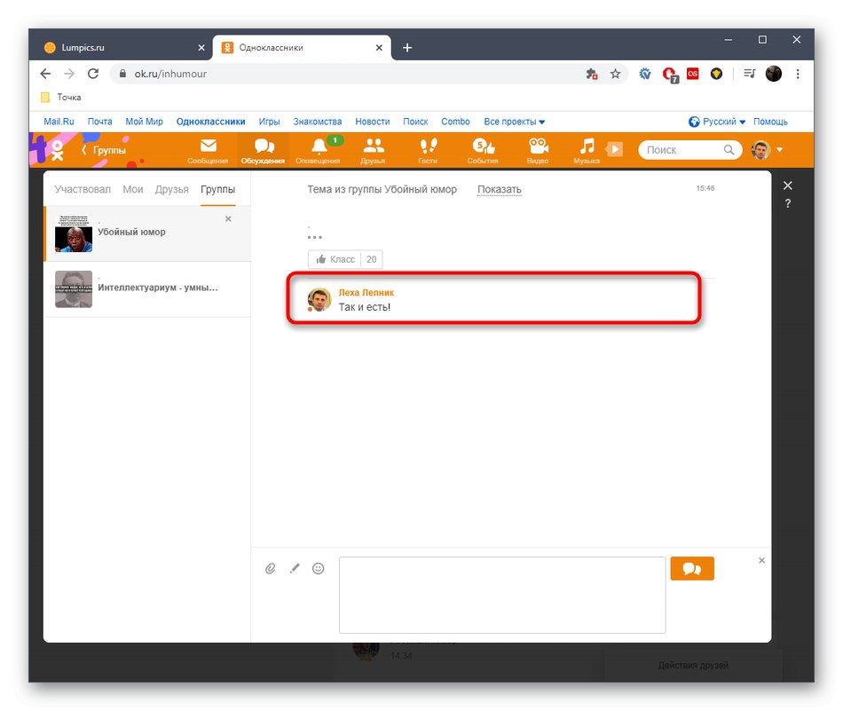Close the Одноклассники tab
843x711 pixels.
379,48
